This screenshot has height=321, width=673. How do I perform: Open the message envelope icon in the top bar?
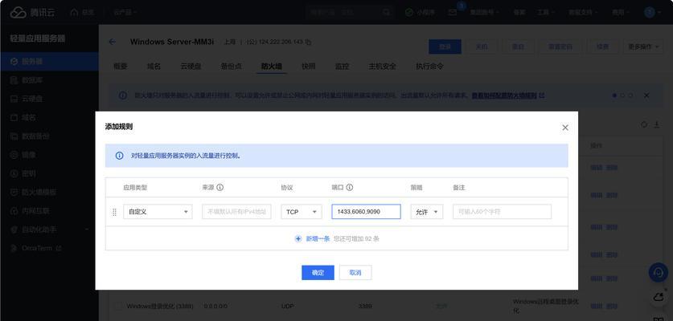453,12
